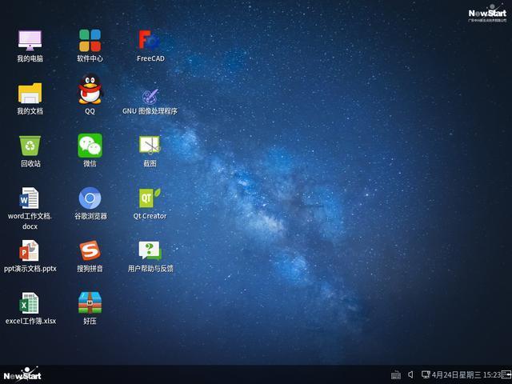Launch the 微信 WeChat icon

click(90, 146)
